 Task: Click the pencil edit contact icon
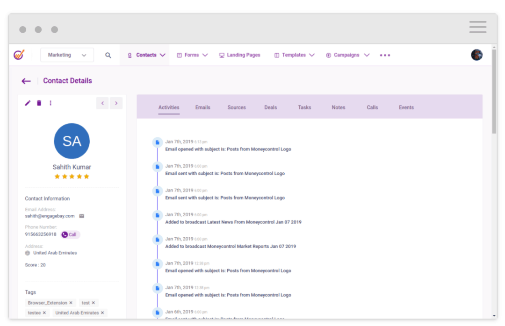click(28, 103)
